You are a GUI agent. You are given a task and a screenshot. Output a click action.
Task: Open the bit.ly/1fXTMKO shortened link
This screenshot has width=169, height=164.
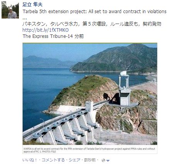pos(46,30)
